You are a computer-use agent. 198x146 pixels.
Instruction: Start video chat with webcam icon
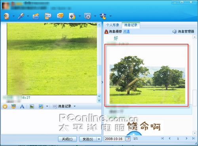coord(6,16)
